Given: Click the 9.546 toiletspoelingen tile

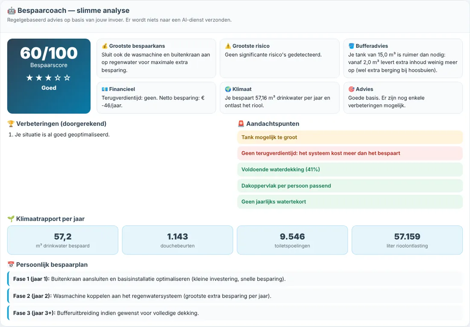Looking at the screenshot, I should pyautogui.click(x=292, y=240).
